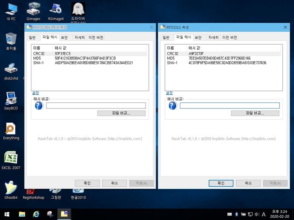294x220 pixels.
Task: Select CRC32 row 97F37EC5
Action: click(x=90, y=54)
